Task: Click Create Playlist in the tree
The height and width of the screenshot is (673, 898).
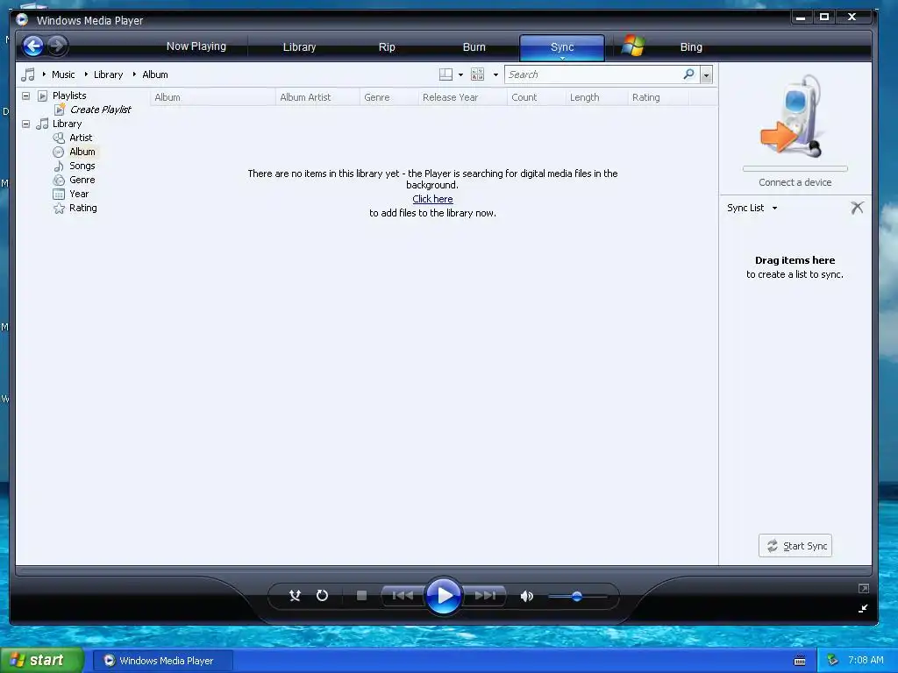Action: (100, 110)
